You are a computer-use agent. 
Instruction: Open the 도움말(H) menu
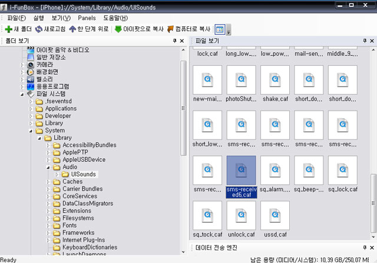(115, 18)
